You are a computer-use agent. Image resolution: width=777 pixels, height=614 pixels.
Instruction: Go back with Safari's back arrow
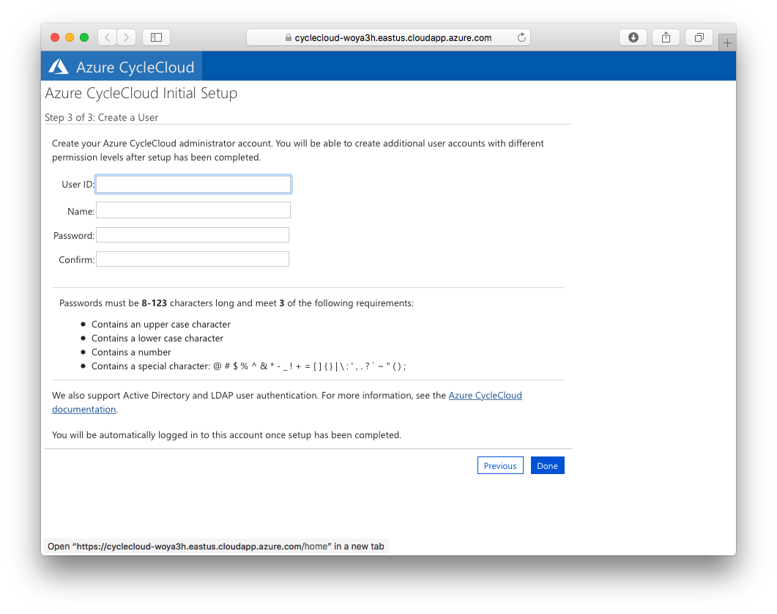(108, 37)
